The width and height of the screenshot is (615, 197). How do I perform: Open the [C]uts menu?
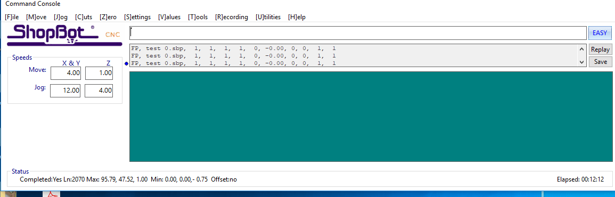(84, 17)
